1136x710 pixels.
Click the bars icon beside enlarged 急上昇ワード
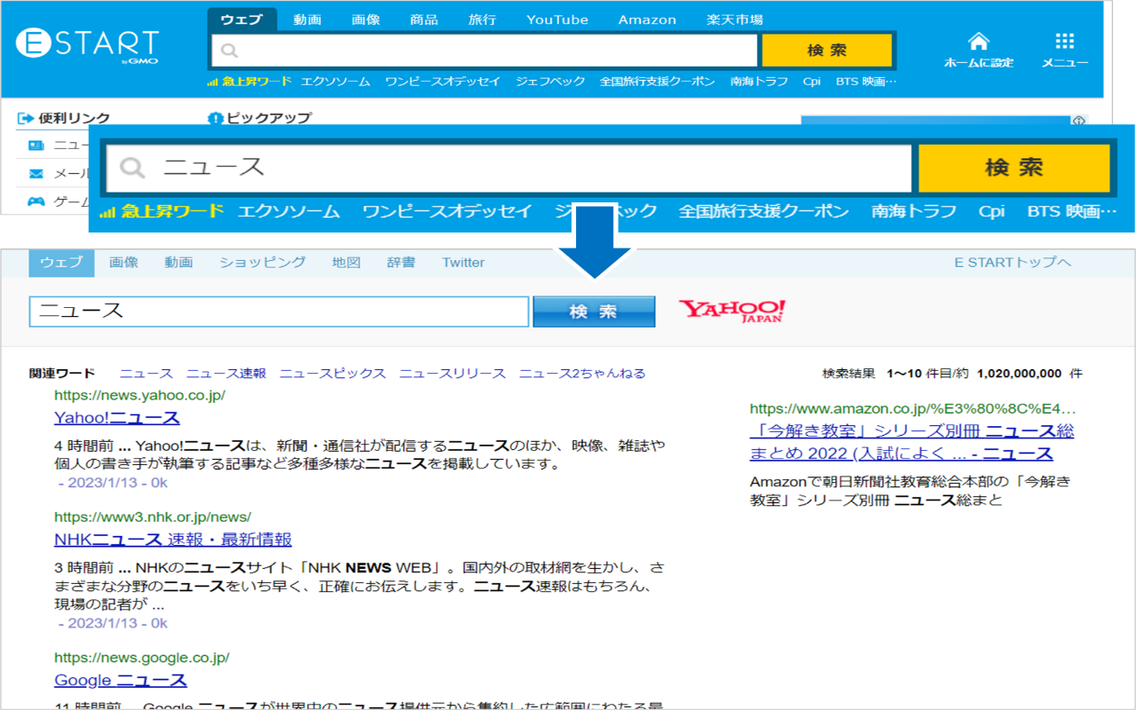107,212
